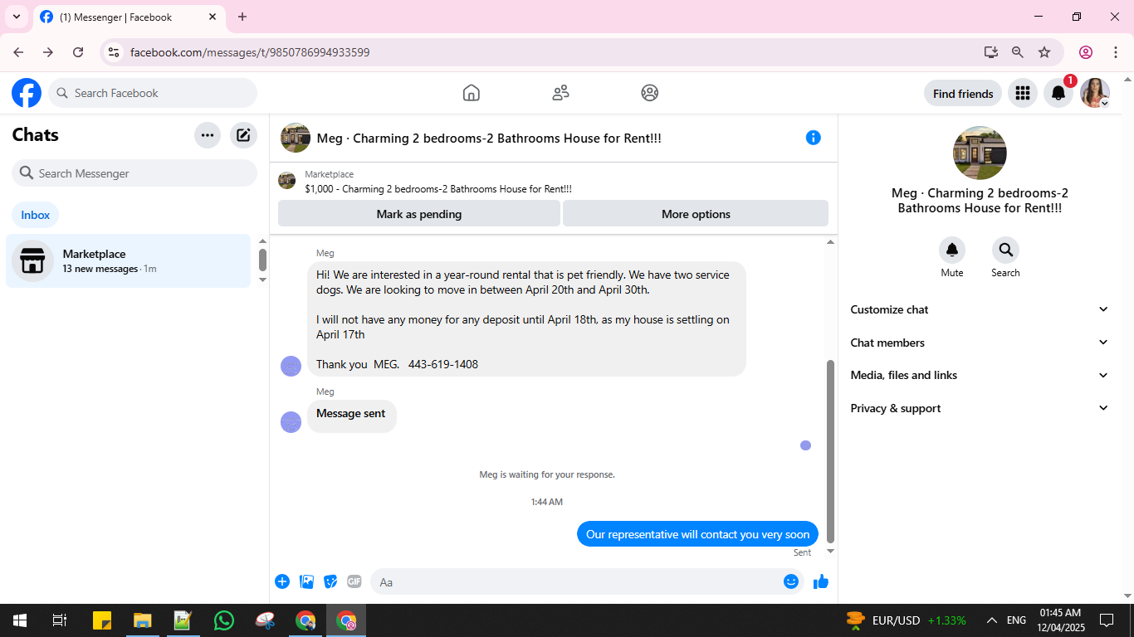Open the install app icon in address bar
This screenshot has width=1134, height=637.
pos(991,52)
